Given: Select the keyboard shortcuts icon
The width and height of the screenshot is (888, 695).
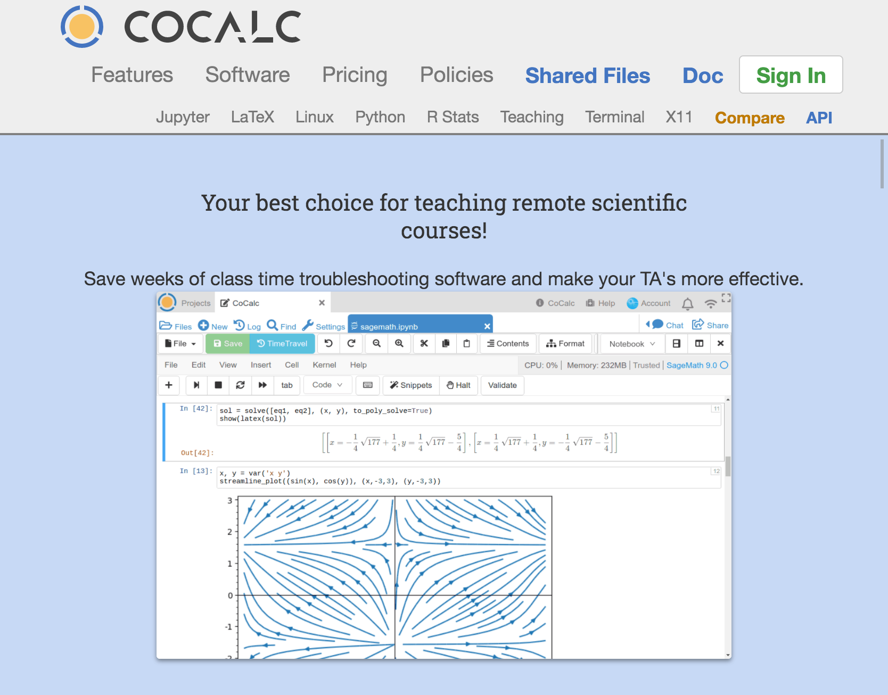Looking at the screenshot, I should [x=367, y=385].
